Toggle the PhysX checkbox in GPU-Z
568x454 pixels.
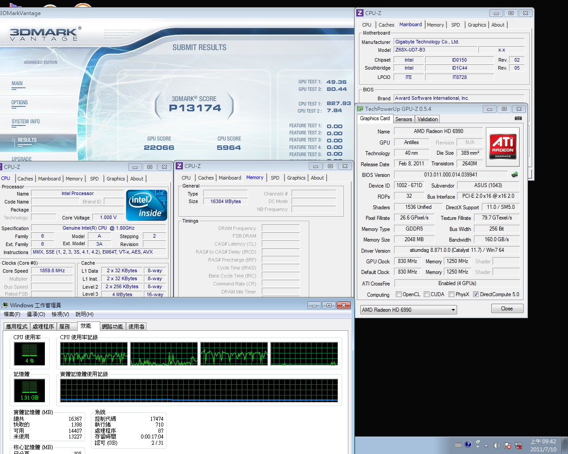pyautogui.click(x=451, y=294)
